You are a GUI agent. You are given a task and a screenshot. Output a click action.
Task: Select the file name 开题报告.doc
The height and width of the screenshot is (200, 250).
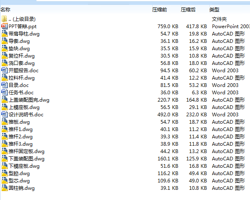click(x=24, y=71)
